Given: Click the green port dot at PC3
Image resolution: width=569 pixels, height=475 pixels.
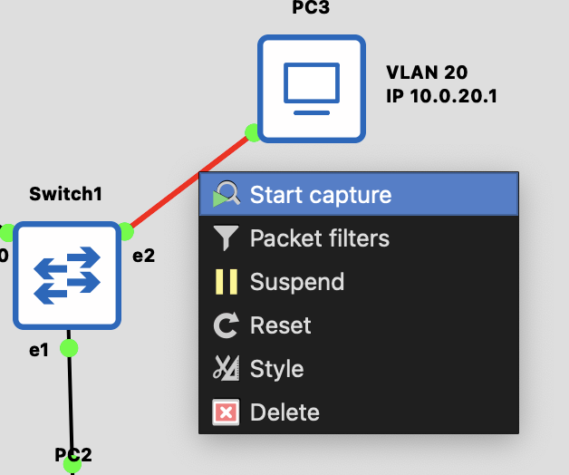Looking at the screenshot, I should [x=253, y=133].
